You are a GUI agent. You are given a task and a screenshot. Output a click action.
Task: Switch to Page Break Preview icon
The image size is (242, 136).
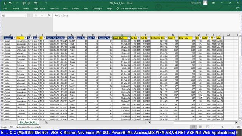(208, 127)
